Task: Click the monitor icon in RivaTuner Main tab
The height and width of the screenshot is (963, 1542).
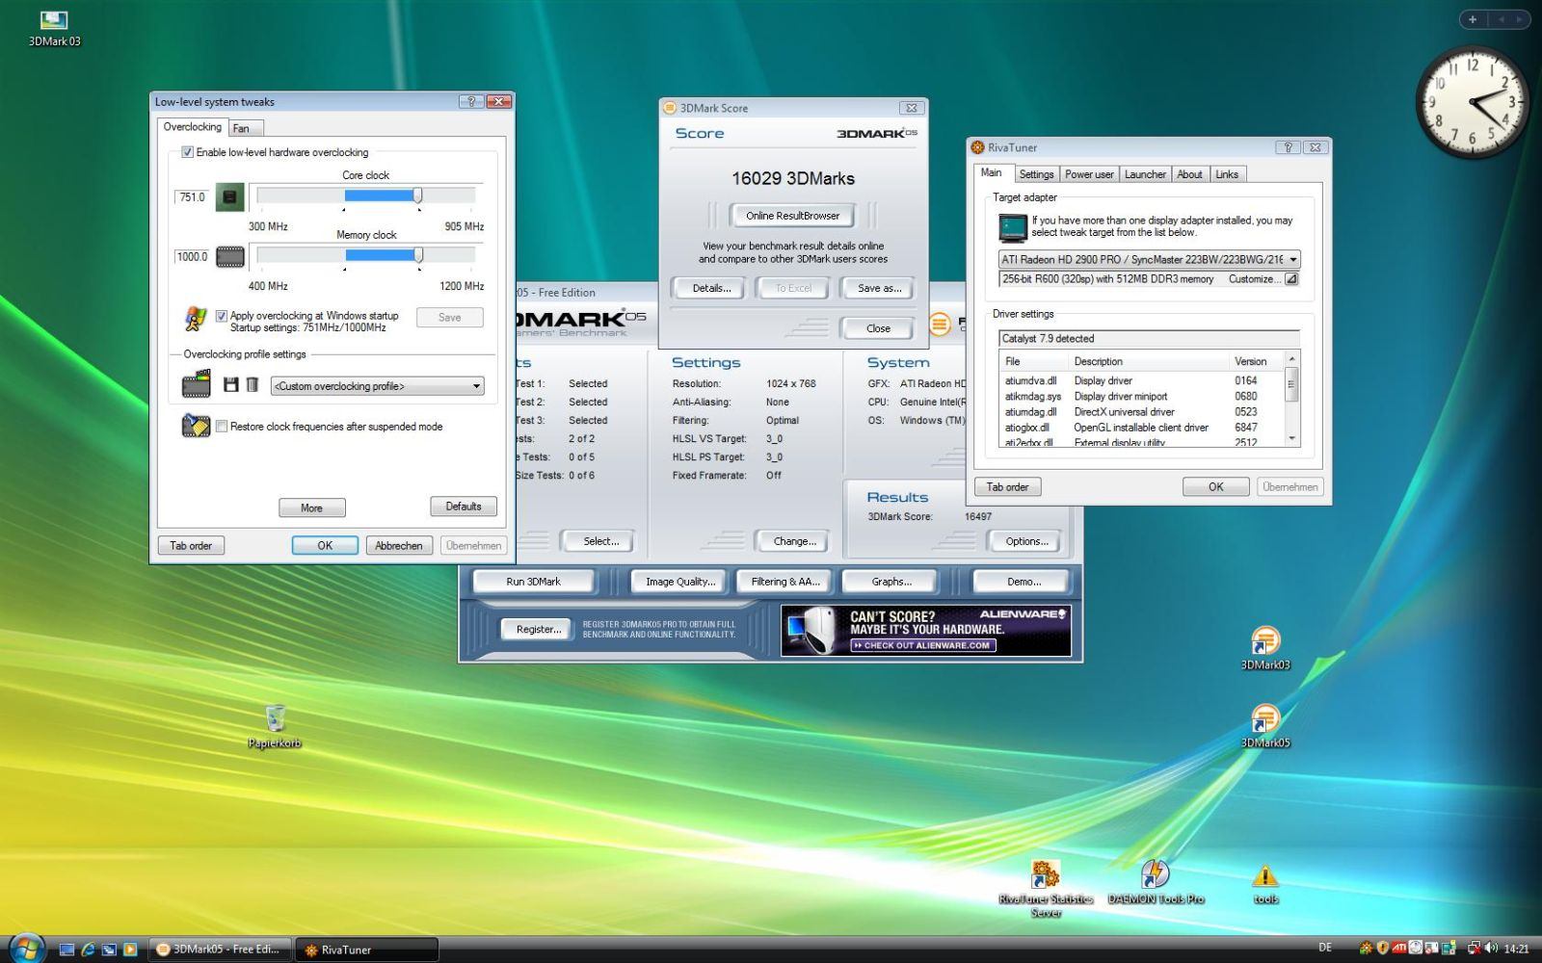Action: click(x=1013, y=227)
